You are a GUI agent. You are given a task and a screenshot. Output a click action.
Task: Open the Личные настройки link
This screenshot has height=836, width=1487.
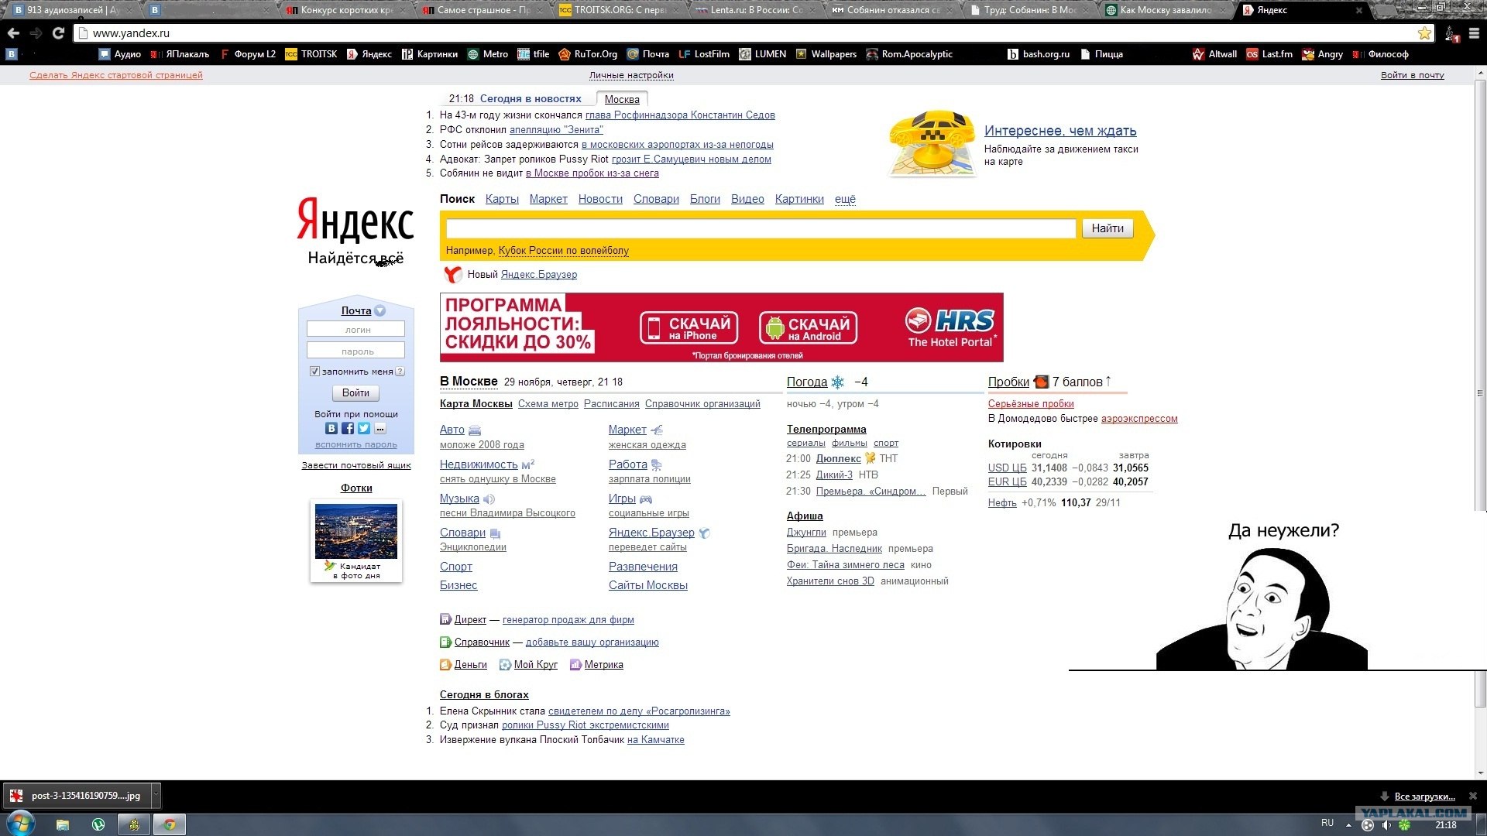(631, 75)
